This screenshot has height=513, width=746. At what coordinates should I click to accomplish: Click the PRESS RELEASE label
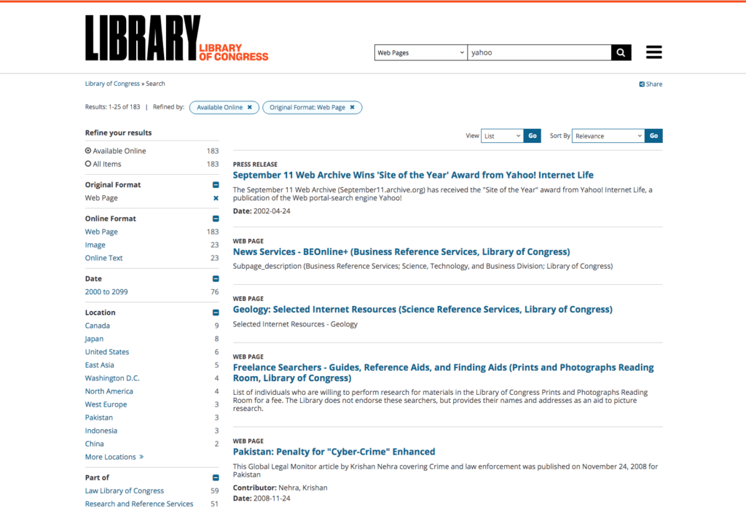(x=255, y=164)
